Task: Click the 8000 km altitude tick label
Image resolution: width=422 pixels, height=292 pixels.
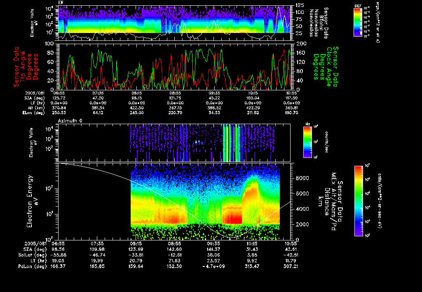Action: 302,178
